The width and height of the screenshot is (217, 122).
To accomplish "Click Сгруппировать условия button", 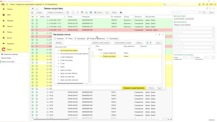I will (x=123, y=43).
